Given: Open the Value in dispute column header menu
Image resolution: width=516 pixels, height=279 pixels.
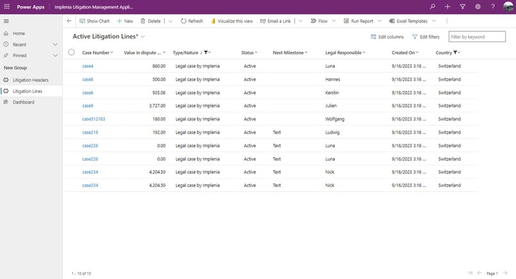Looking at the screenshot, I should pyautogui.click(x=145, y=52).
